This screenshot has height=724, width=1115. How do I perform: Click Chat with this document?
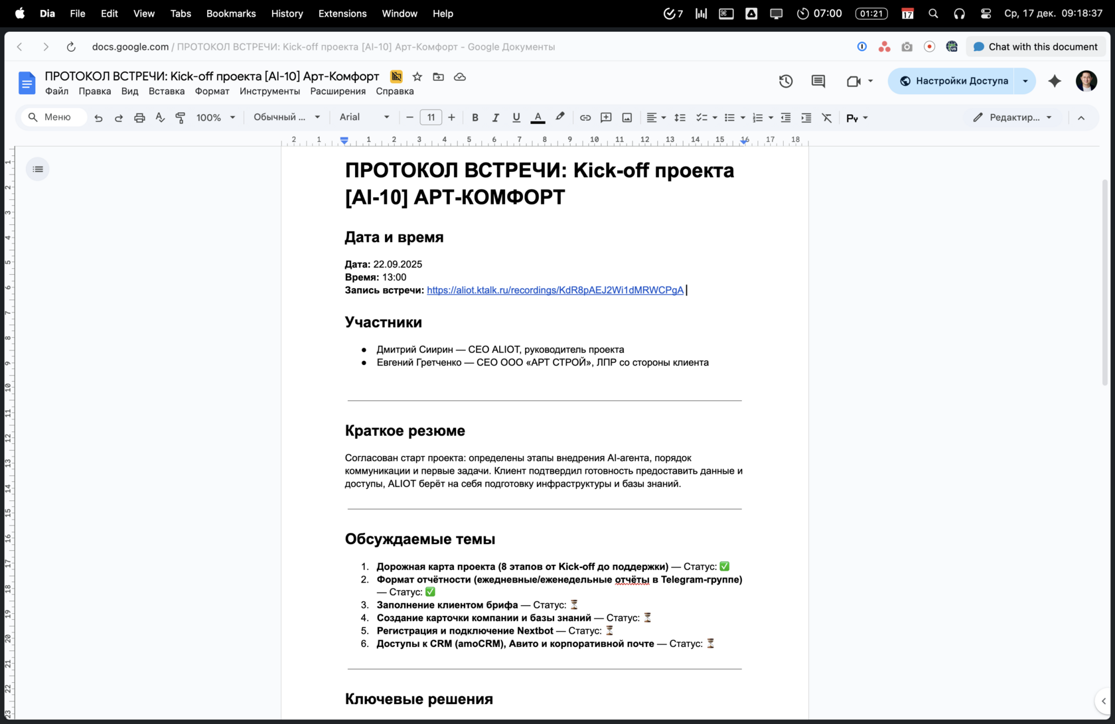point(1035,46)
